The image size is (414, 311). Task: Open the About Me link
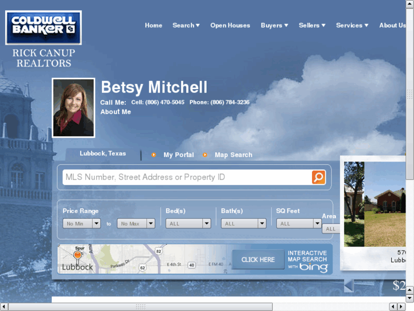(116, 112)
